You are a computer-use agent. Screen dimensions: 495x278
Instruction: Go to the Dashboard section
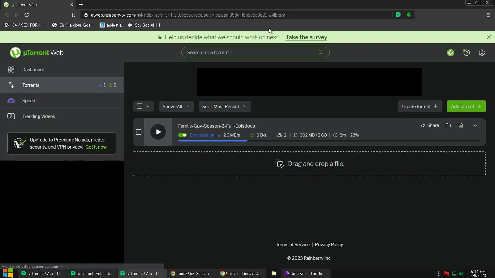coord(62,69)
